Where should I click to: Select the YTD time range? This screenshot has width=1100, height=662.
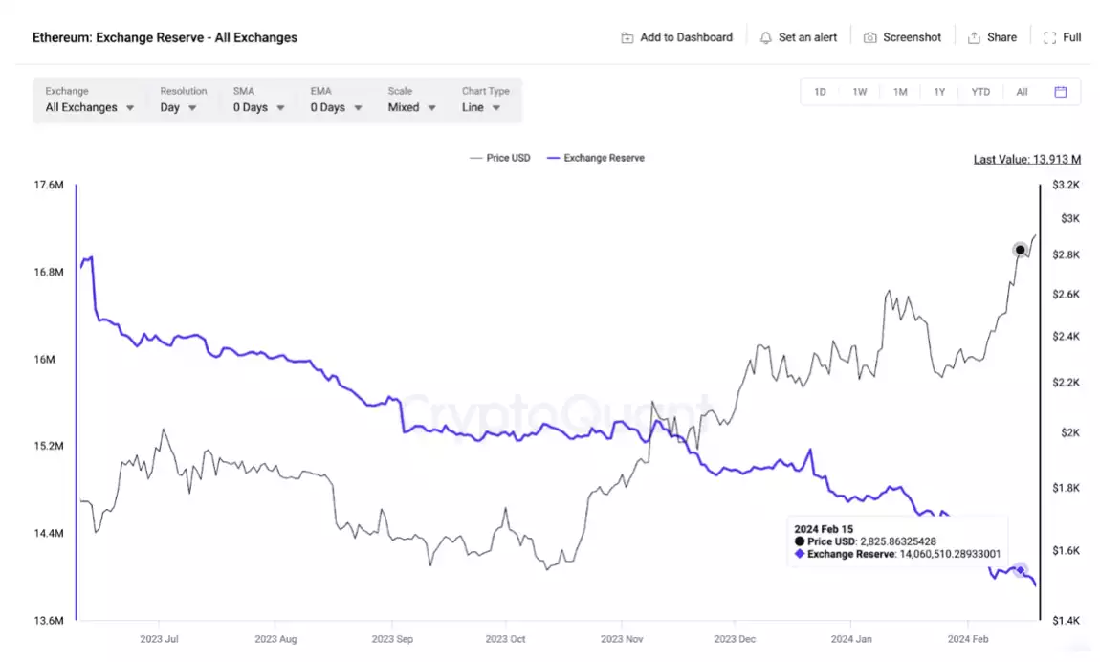pos(979,91)
